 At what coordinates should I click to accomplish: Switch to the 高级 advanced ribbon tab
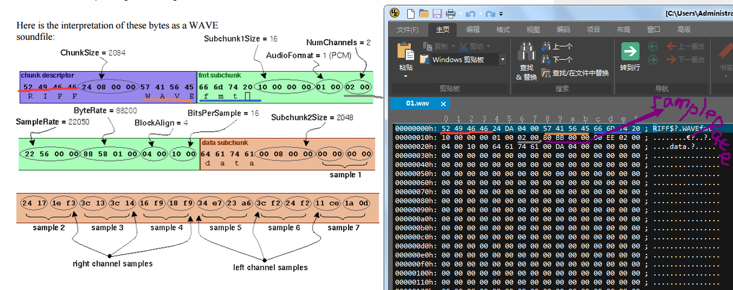coord(684,30)
